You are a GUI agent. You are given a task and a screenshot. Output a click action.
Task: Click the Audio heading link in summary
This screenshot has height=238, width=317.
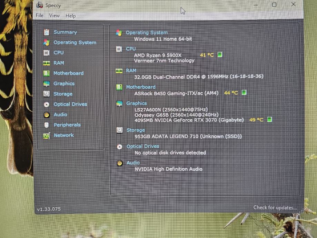pyautogui.click(x=133, y=162)
